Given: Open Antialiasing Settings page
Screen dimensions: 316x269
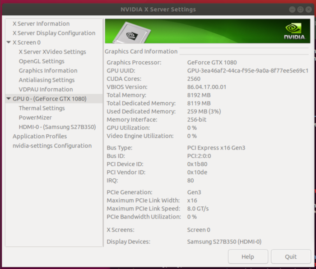Looking at the screenshot, I should click(46, 80).
